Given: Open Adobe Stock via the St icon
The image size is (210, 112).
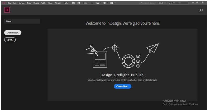Looking at the screenshot, I should [x=79, y=3].
